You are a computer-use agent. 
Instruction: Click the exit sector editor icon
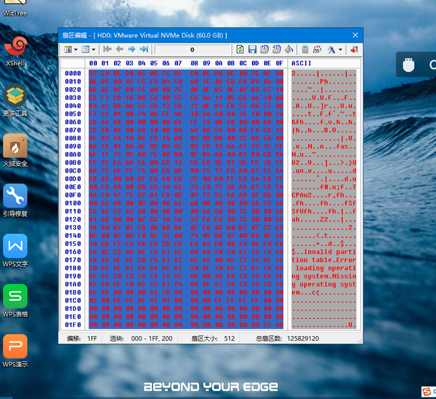tap(354, 49)
